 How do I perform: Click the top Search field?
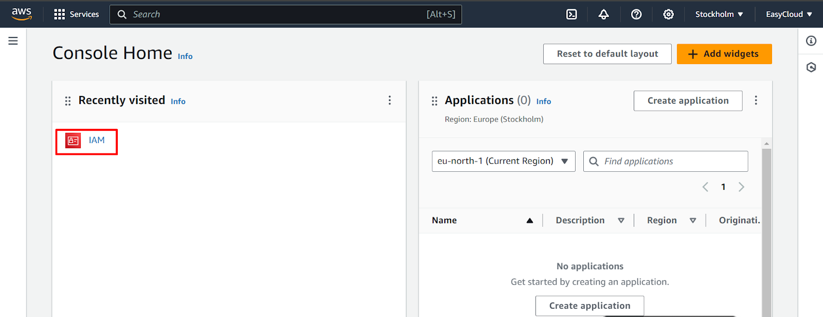tap(285, 14)
